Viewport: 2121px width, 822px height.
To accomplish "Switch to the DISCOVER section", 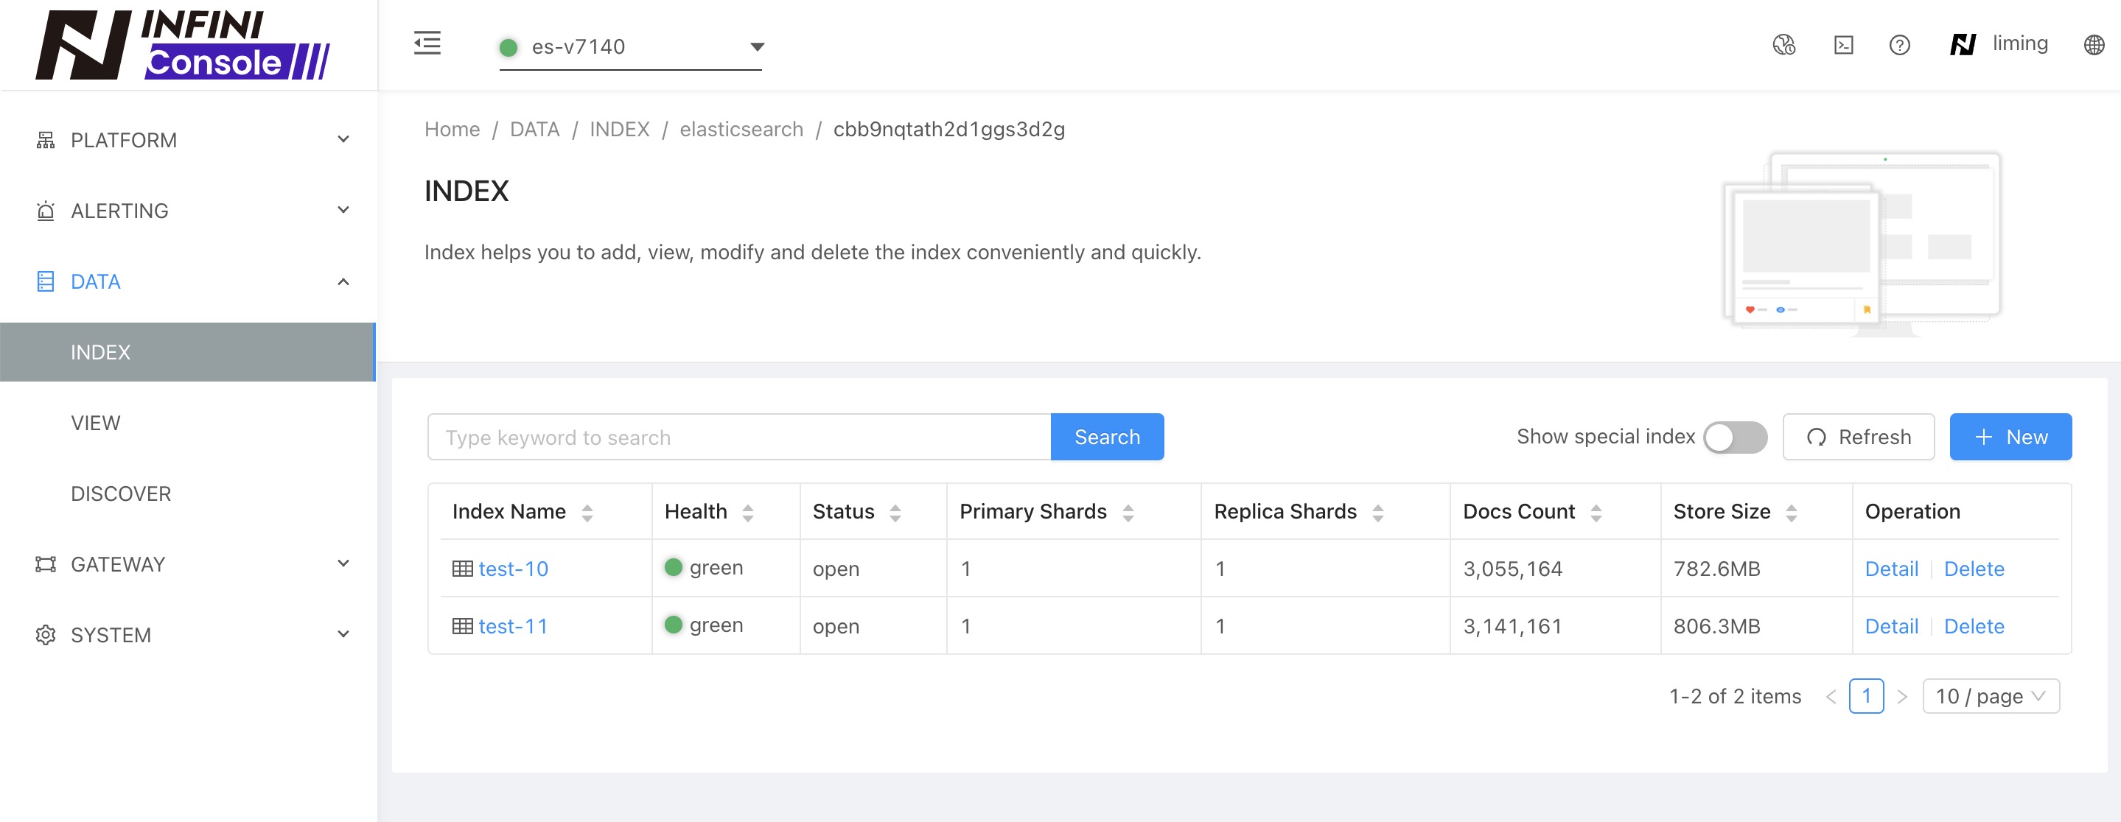I will point(121,493).
